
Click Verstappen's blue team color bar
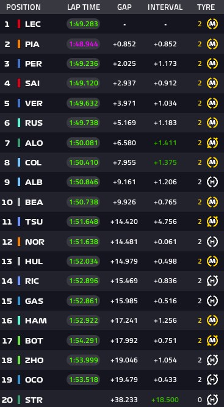coord(19,103)
